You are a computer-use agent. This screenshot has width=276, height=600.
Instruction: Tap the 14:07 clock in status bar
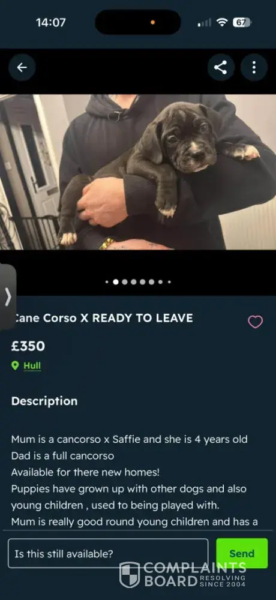pyautogui.click(x=51, y=23)
